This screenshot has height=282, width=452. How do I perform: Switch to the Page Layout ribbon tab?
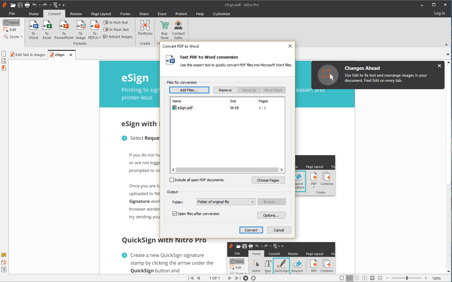[x=101, y=14]
